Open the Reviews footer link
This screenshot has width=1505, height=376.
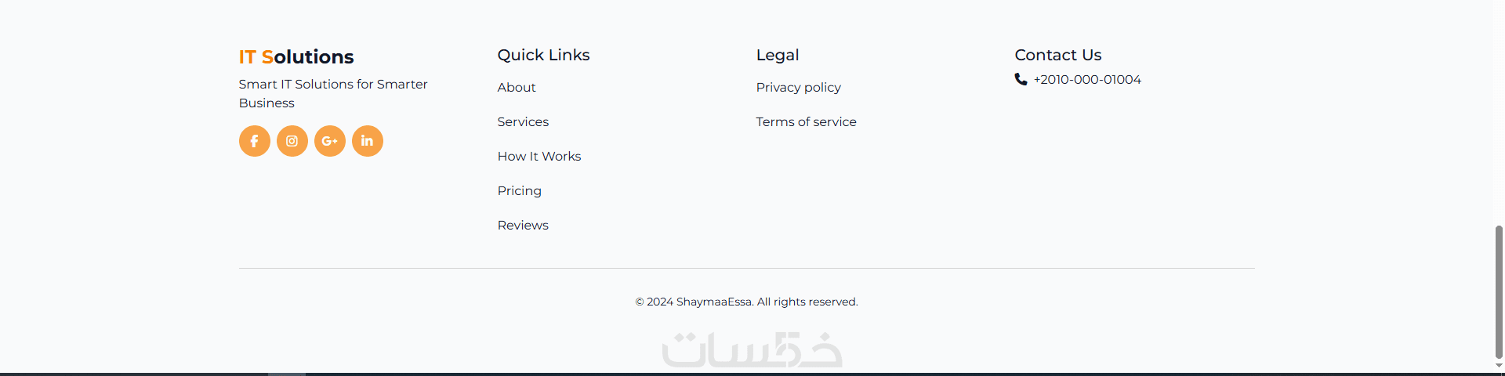(523, 226)
